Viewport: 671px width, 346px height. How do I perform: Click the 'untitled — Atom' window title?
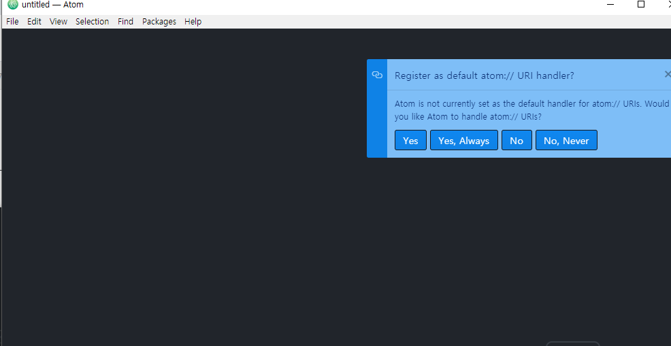point(52,5)
